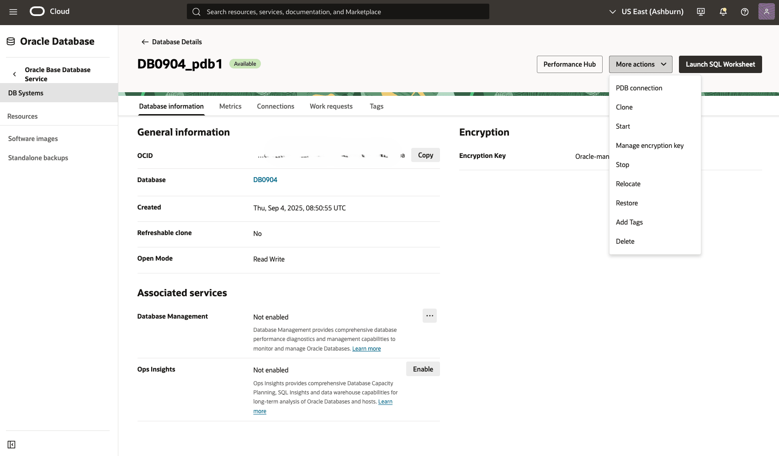The width and height of the screenshot is (779, 456).
Task: Open the Cloud Shell terminal icon
Action: coord(700,11)
